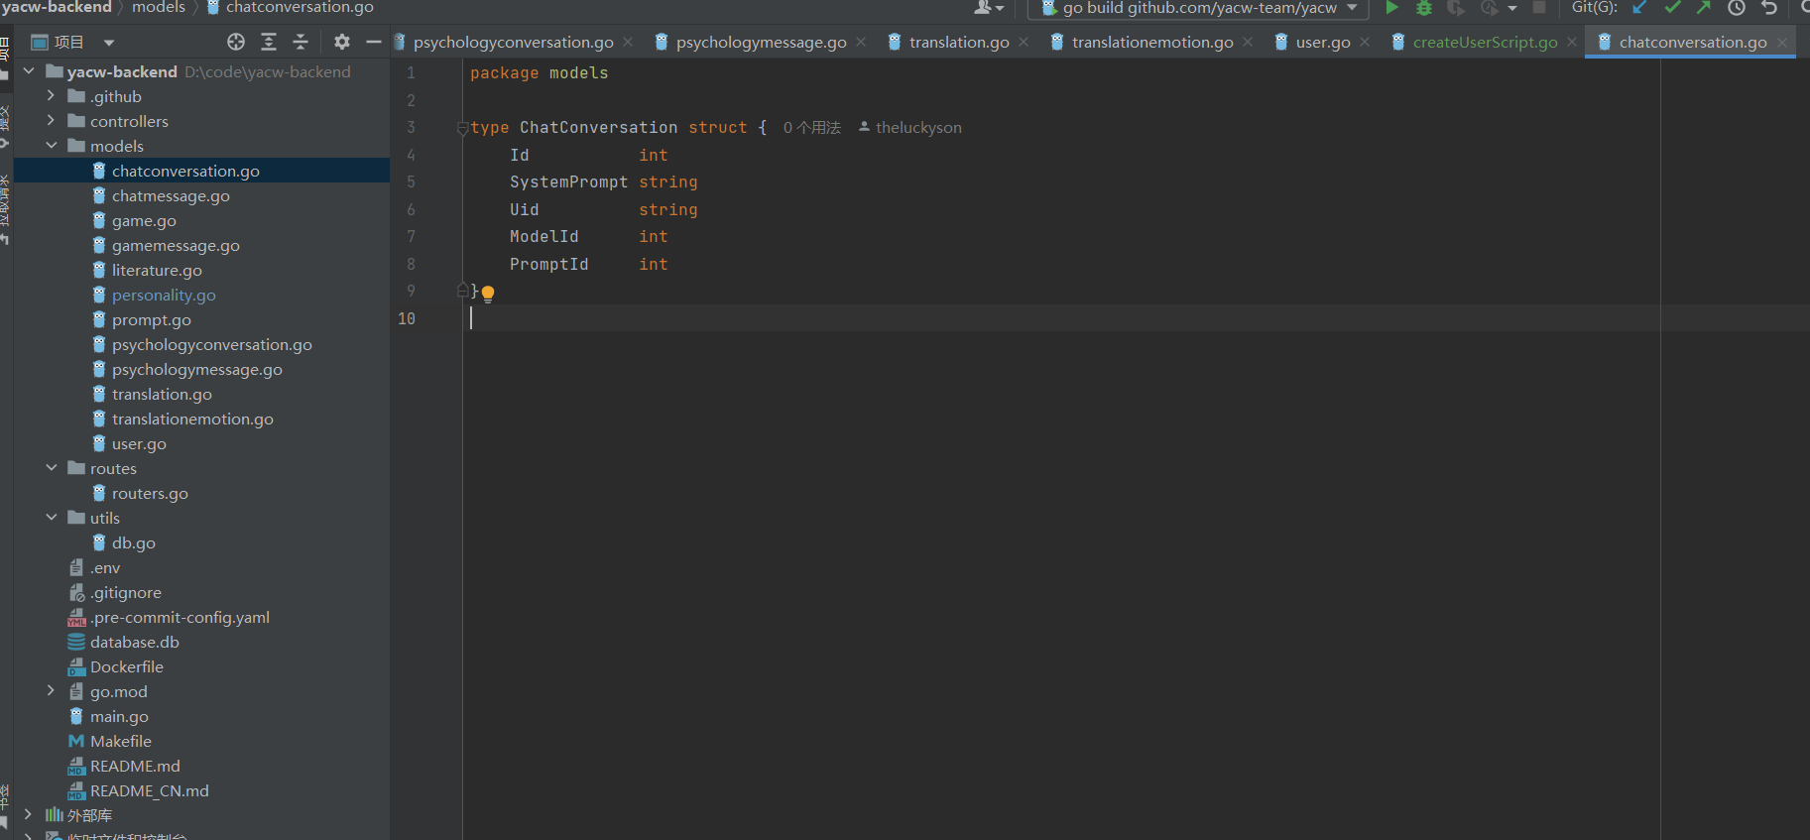Expand the controllers folder
1810x840 pixels.
click(51, 121)
